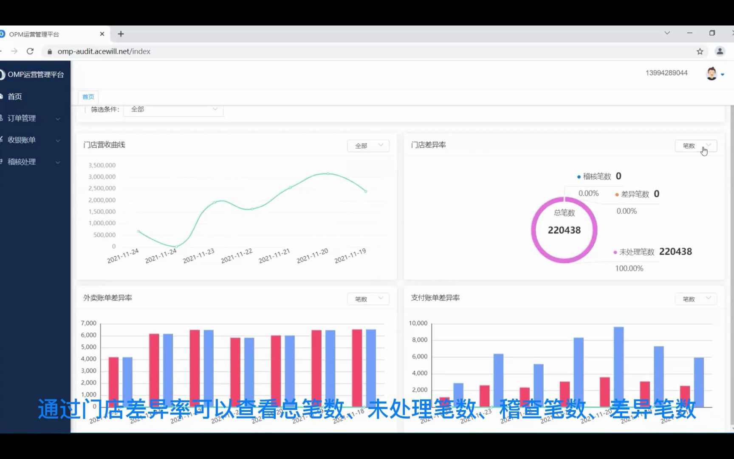Click the address bar URL
The width and height of the screenshot is (734, 459).
click(104, 51)
